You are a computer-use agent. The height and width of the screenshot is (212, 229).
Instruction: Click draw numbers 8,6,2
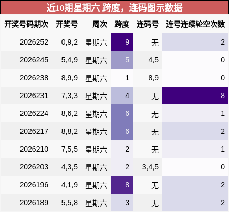click(x=69, y=113)
